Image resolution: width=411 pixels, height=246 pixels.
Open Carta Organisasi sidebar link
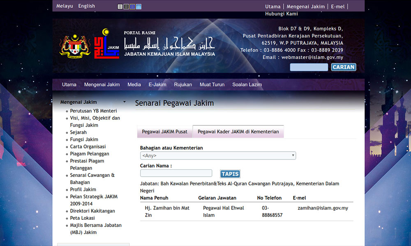[x=88, y=147]
